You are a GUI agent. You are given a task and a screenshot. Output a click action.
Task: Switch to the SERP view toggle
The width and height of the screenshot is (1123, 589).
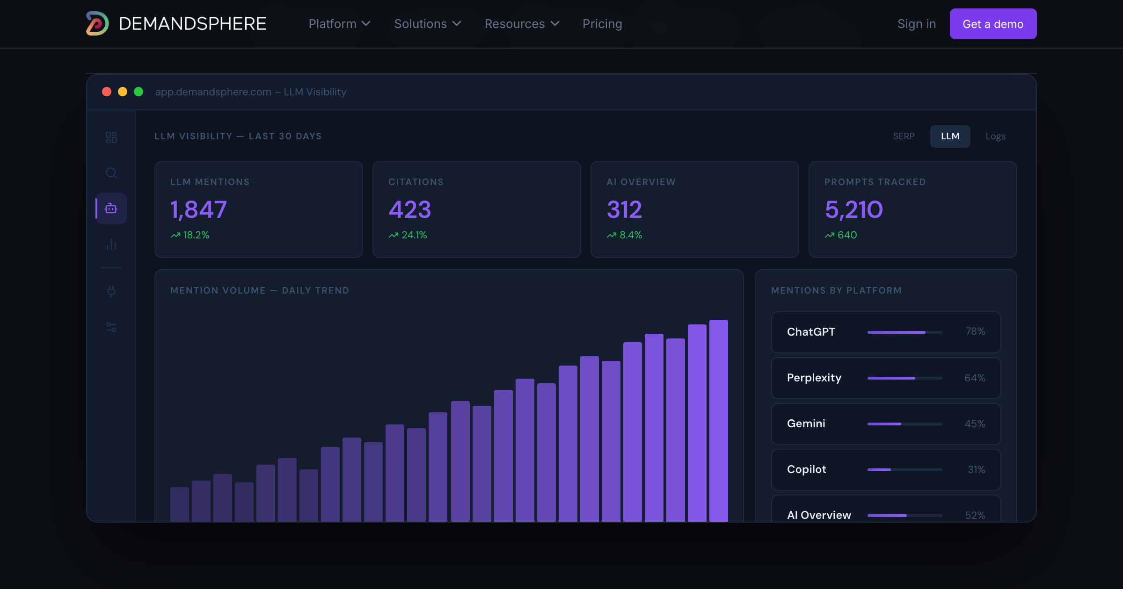click(x=904, y=136)
